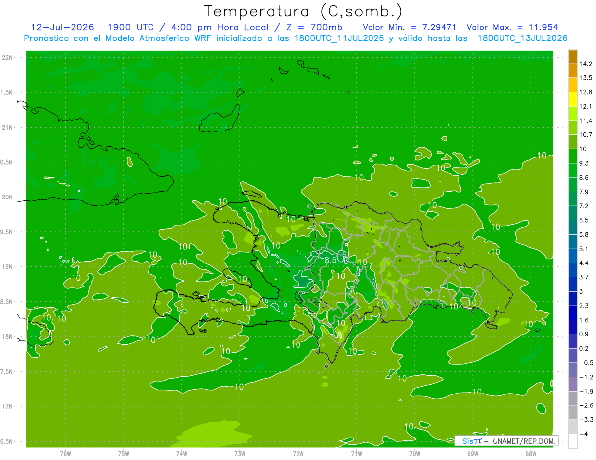Pick the dark blue swatch between 1.6 and 2.3

click(x=573, y=313)
